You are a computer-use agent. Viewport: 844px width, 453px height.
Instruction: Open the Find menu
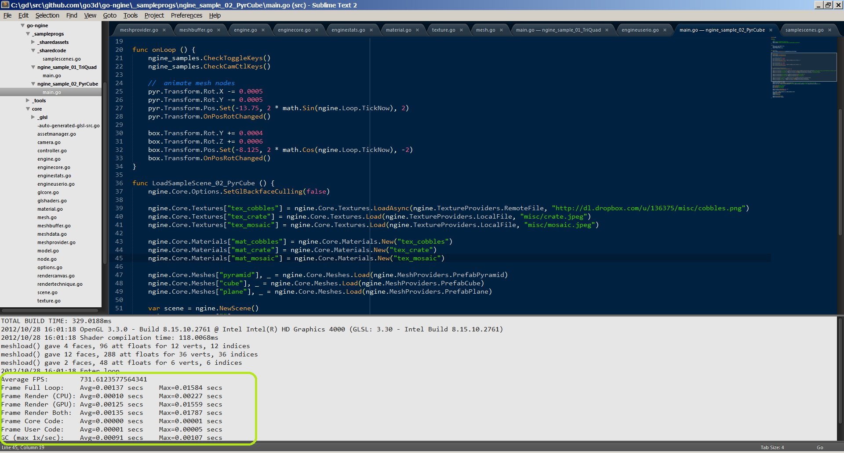(72, 15)
